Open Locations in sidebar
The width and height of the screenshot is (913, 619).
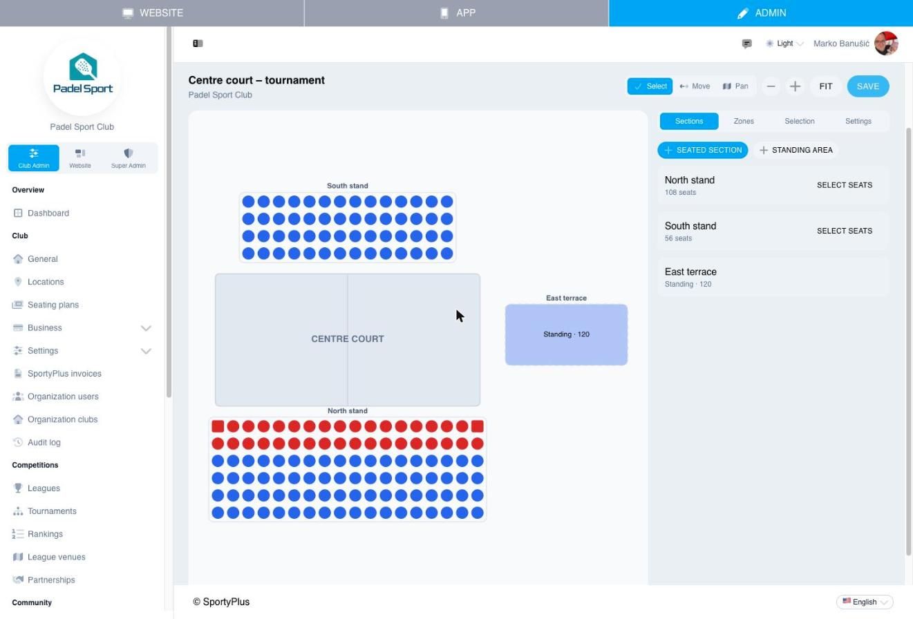point(46,282)
